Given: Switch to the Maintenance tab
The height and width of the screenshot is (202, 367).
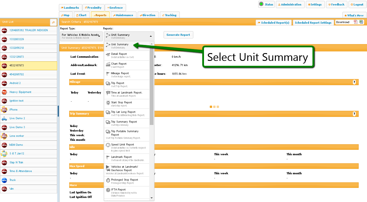Looking at the screenshot, I should click(123, 15).
